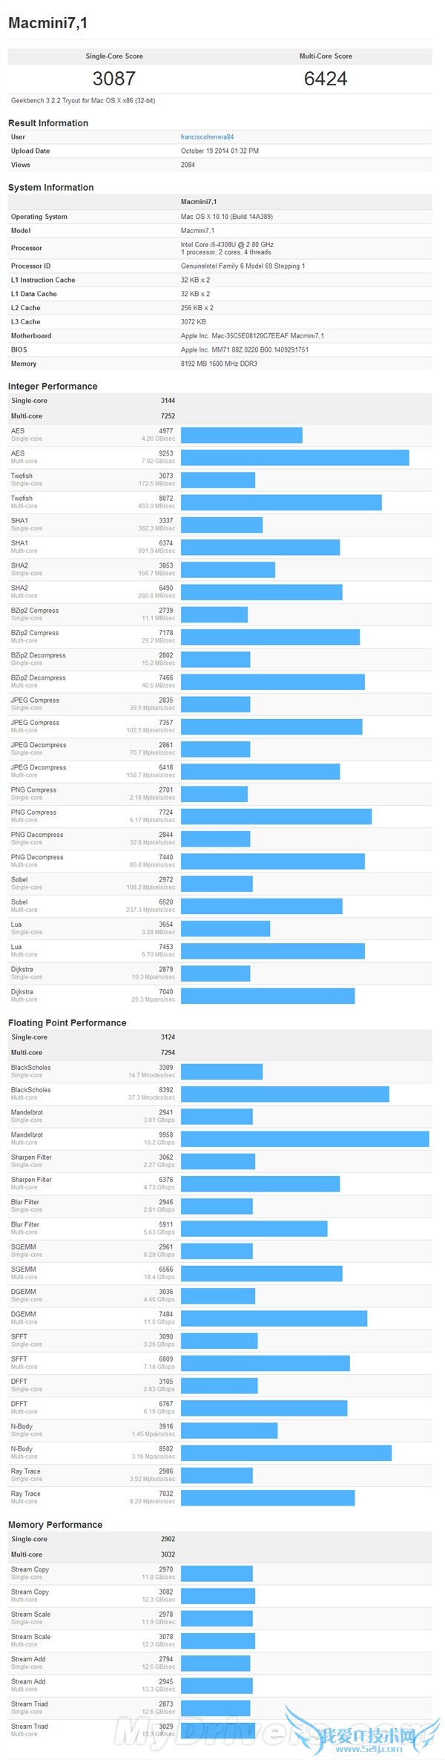Click the N-Body multi-core result bar
Screen dimensions: 445x1760
point(286,1453)
